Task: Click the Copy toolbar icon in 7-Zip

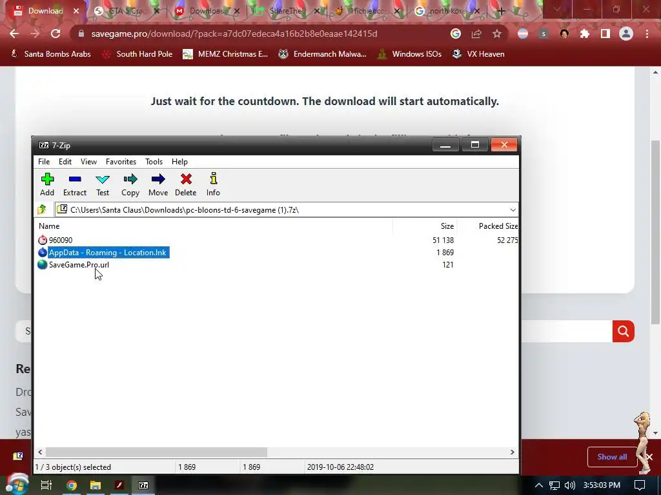Action: [x=130, y=184]
